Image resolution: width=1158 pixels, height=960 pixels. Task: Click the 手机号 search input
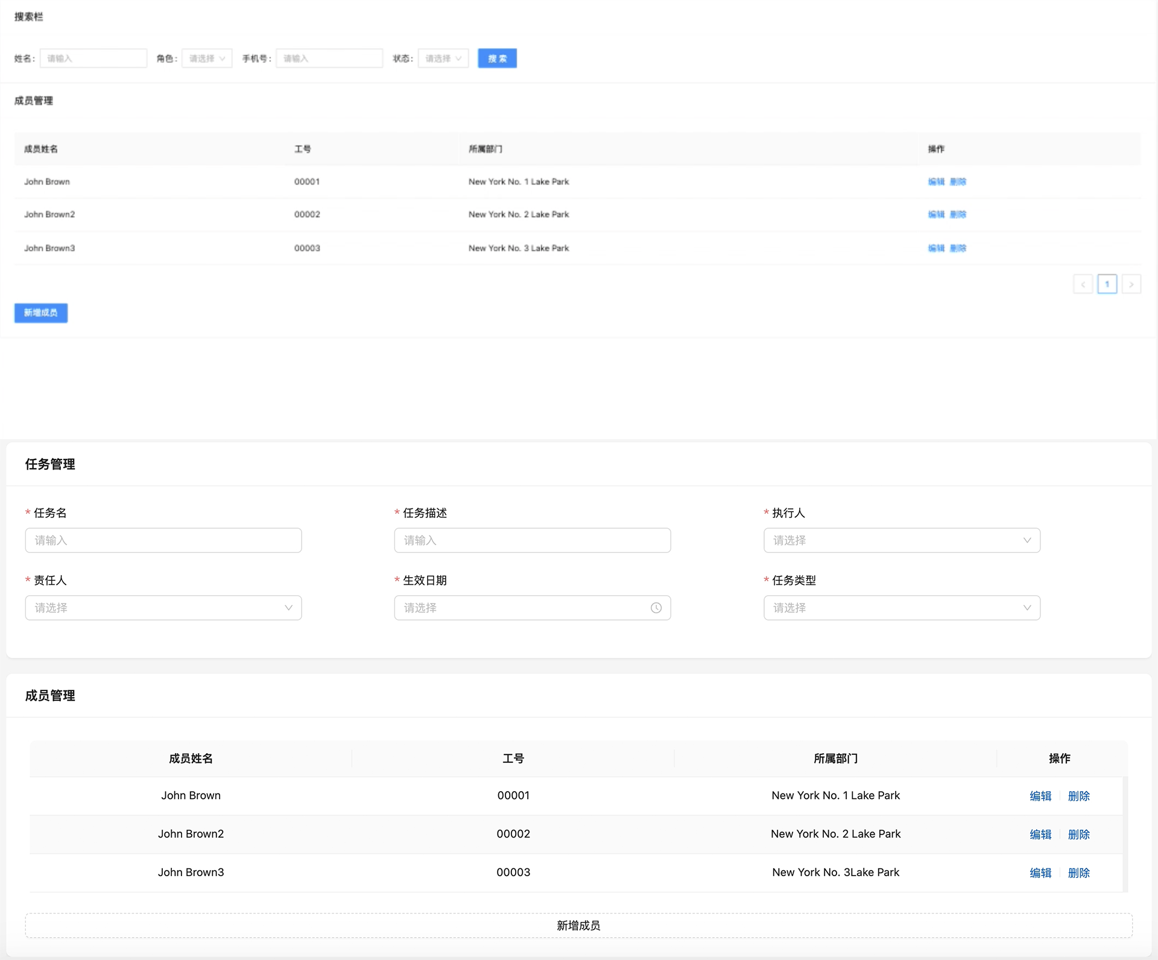coord(329,58)
